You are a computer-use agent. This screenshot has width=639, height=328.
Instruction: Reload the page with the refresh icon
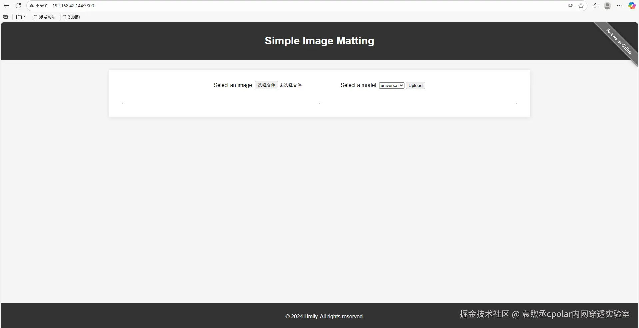tap(18, 6)
